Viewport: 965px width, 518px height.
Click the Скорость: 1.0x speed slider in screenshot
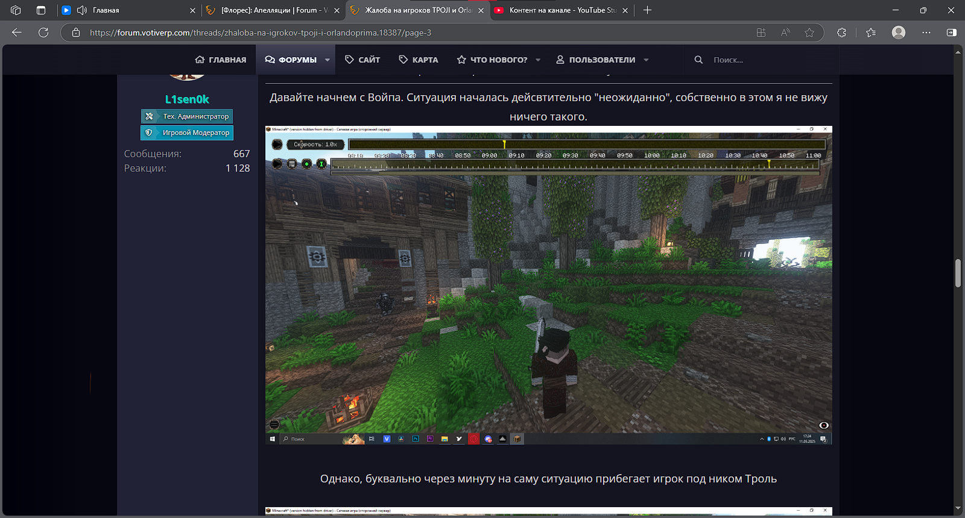[315, 144]
